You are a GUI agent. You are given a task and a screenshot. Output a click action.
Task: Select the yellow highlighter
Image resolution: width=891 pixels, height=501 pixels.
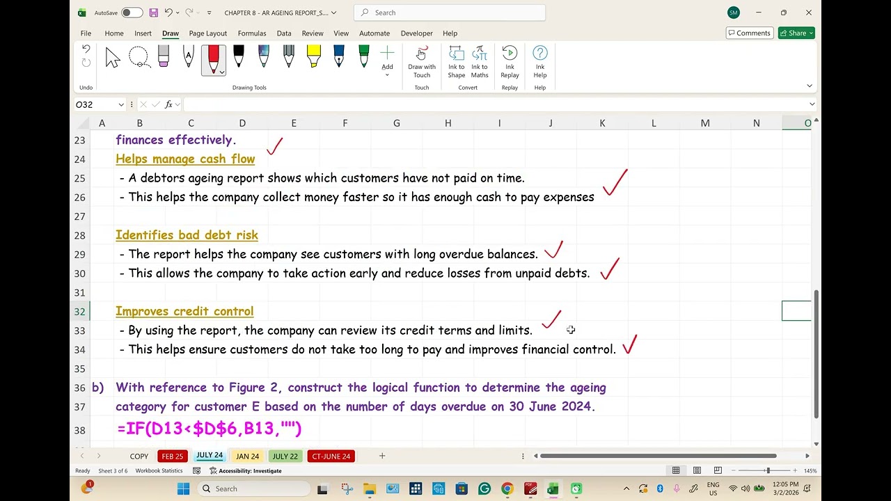tap(314, 57)
